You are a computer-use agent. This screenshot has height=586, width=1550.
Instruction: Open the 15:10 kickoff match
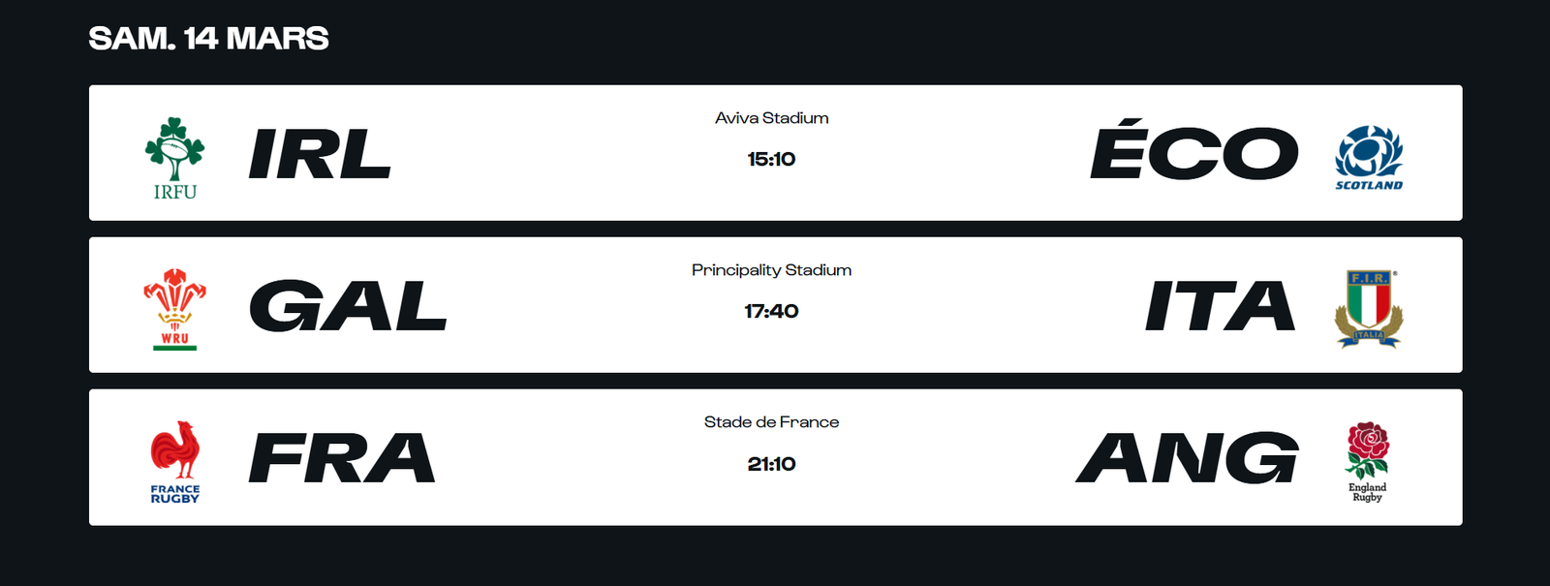click(x=771, y=160)
